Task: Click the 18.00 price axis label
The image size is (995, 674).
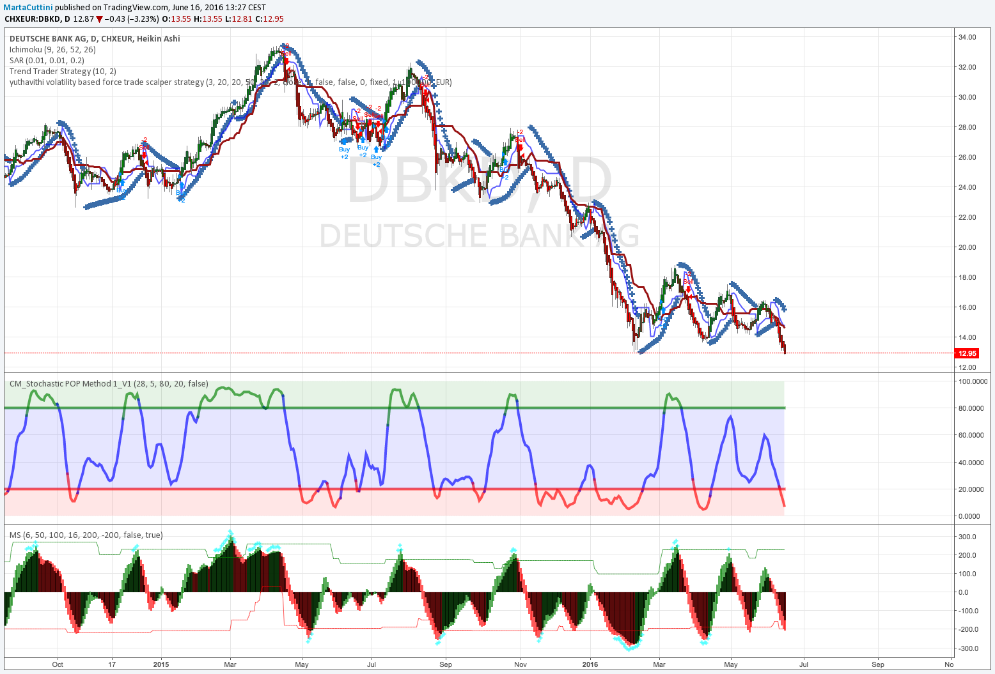Action: coord(967,277)
